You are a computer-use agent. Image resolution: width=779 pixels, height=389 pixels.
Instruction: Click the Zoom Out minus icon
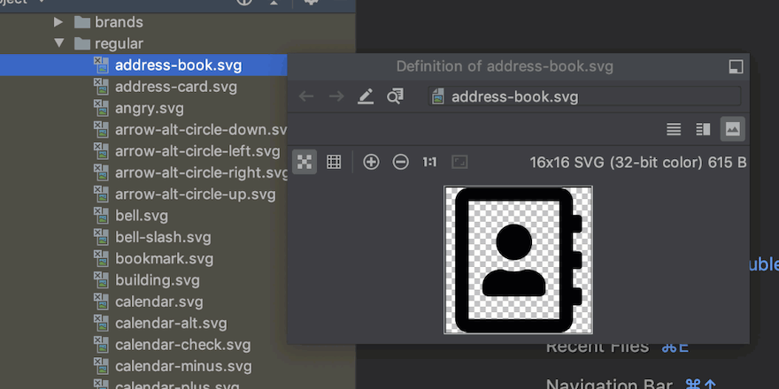tap(401, 162)
